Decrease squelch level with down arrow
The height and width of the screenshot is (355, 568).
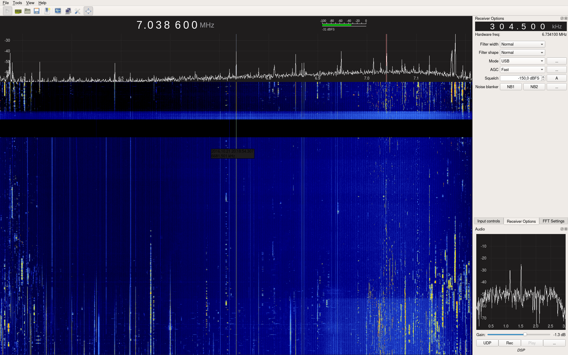coord(543,80)
